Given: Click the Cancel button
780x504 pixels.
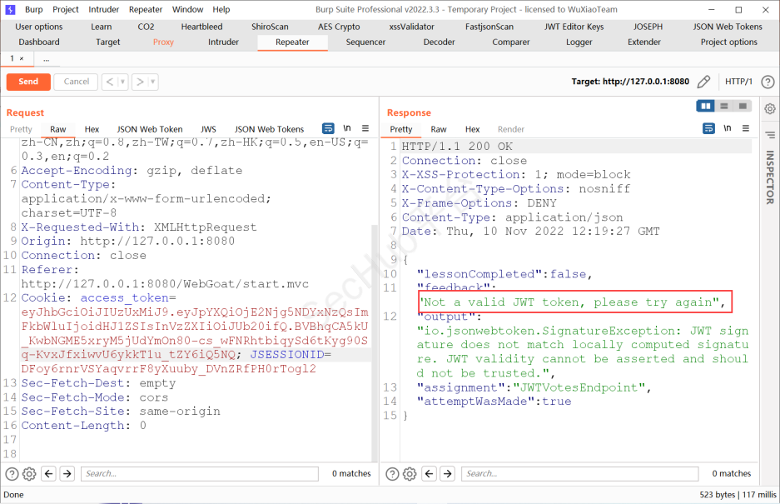Looking at the screenshot, I should point(76,82).
